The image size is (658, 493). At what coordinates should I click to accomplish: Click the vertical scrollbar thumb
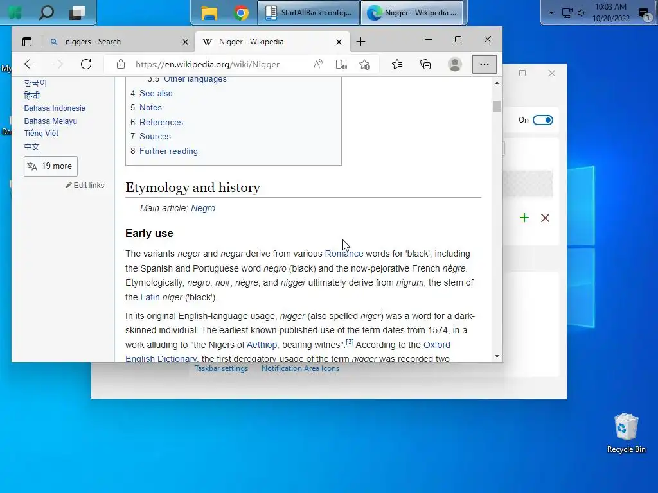497,106
